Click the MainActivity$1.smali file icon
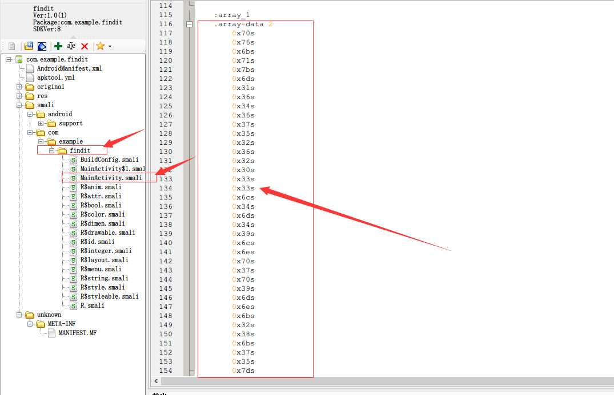614x395 pixels. click(x=73, y=169)
